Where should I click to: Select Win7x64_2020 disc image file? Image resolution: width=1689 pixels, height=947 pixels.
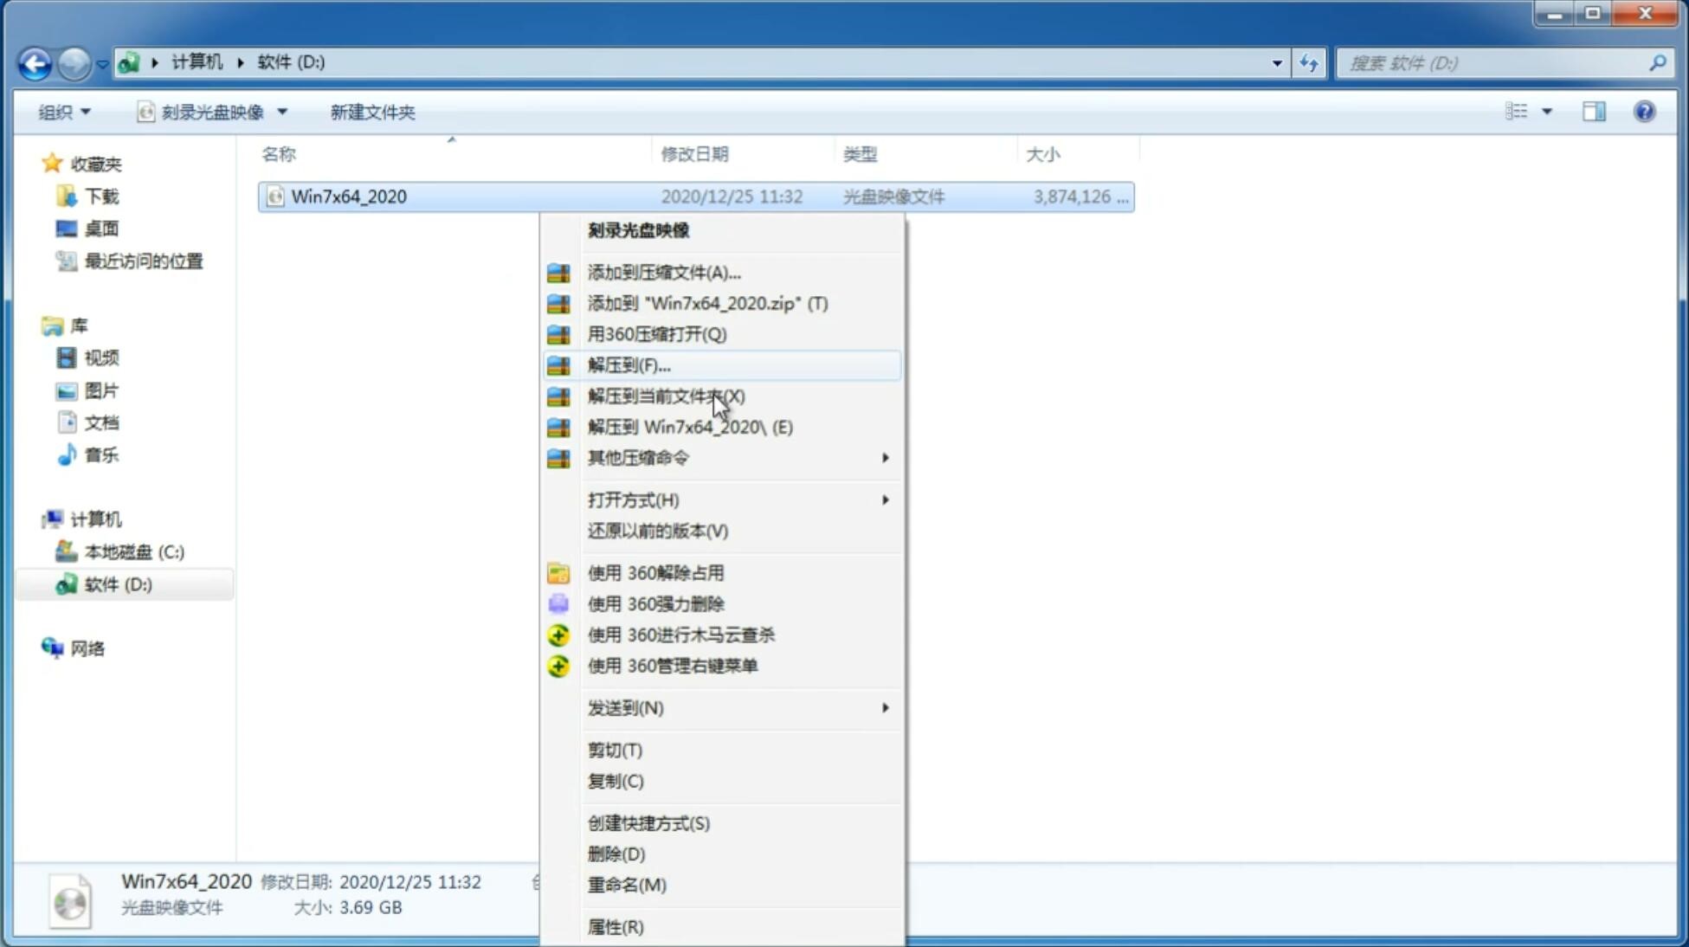pos(349,196)
